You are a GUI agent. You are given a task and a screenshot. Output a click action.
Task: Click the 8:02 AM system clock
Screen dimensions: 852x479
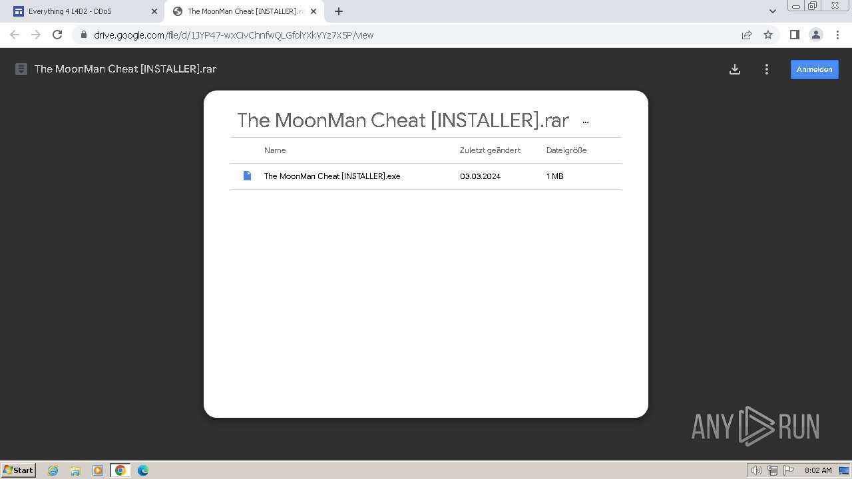click(x=818, y=470)
